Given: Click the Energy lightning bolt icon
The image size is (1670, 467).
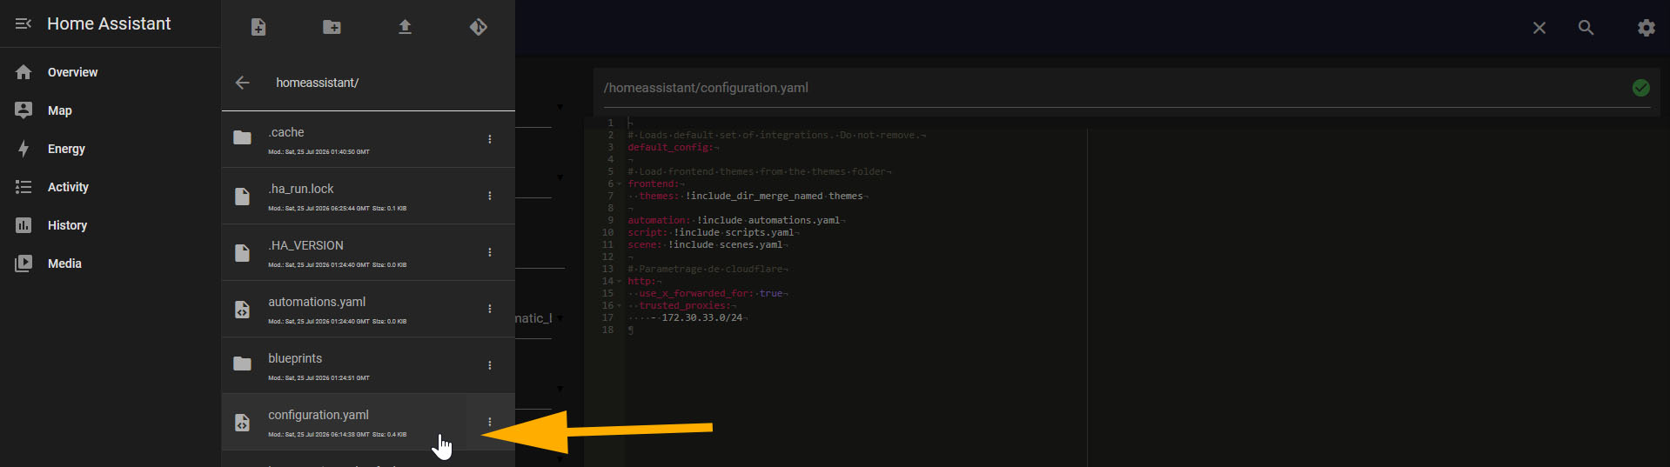Looking at the screenshot, I should click(23, 149).
